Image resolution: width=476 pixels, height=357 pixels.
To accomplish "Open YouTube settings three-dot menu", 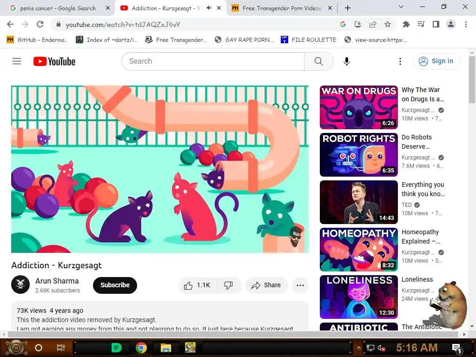I will pyautogui.click(x=400, y=61).
